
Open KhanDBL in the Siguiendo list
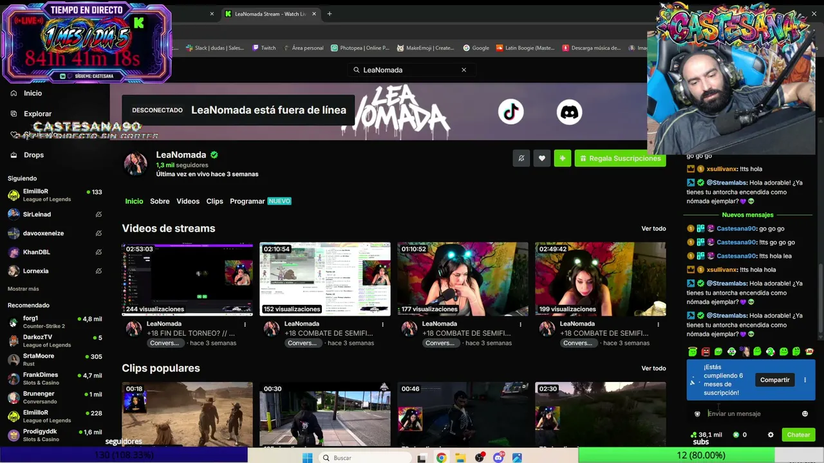tap(55, 252)
